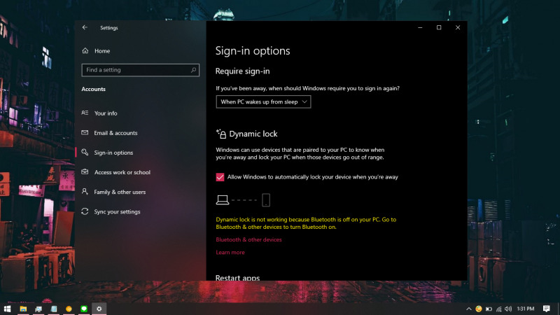Check the battery status tray icon

pyautogui.click(x=489, y=309)
